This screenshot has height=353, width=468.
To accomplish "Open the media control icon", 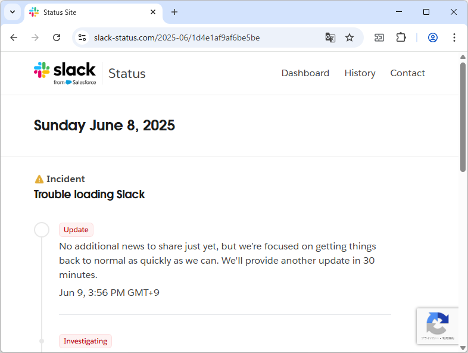I will click(x=379, y=38).
